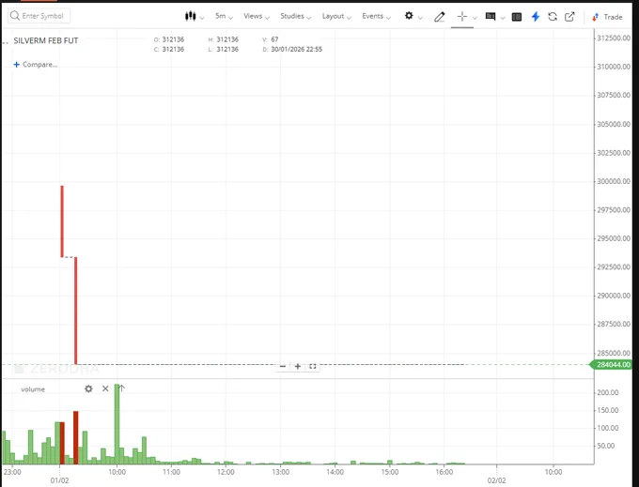Click the volume panel label

click(33, 389)
